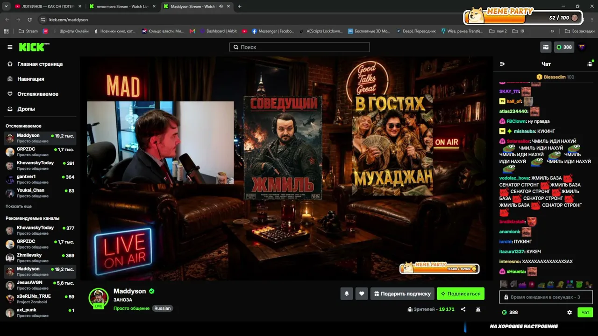Viewport: 598px width, 336px height.
Task: Send message with the green Чат button
Action: click(x=585, y=312)
